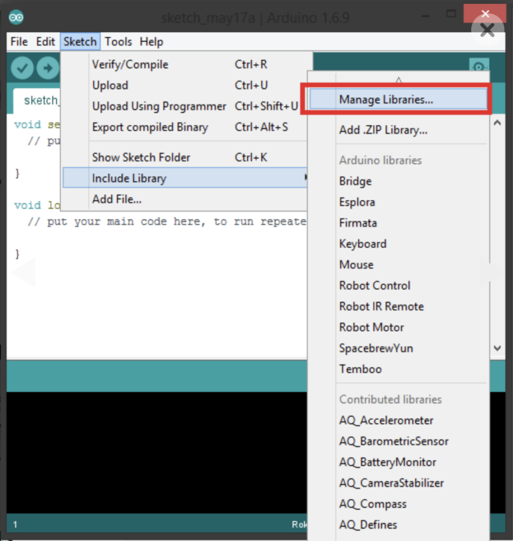Include the Firmata library
The image size is (513, 541).
(358, 223)
